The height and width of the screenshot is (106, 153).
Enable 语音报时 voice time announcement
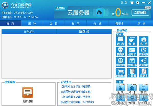144,62
